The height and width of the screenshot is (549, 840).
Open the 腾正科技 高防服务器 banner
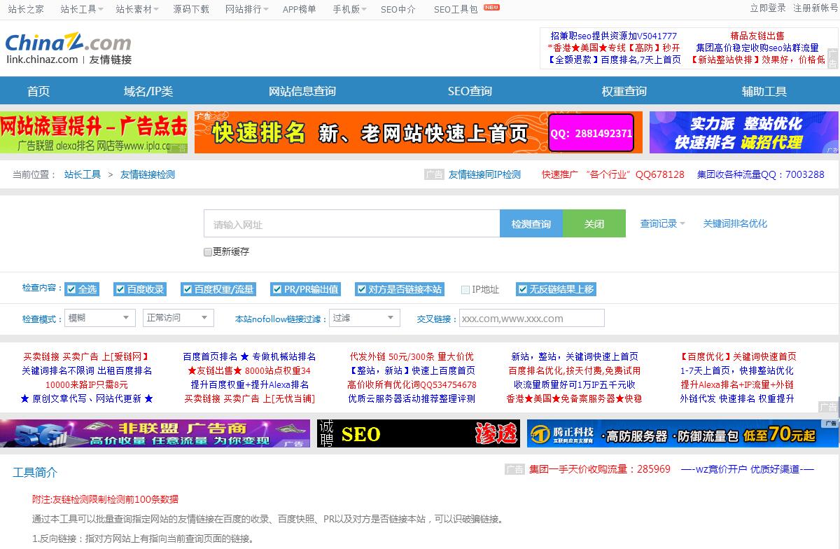coord(682,434)
